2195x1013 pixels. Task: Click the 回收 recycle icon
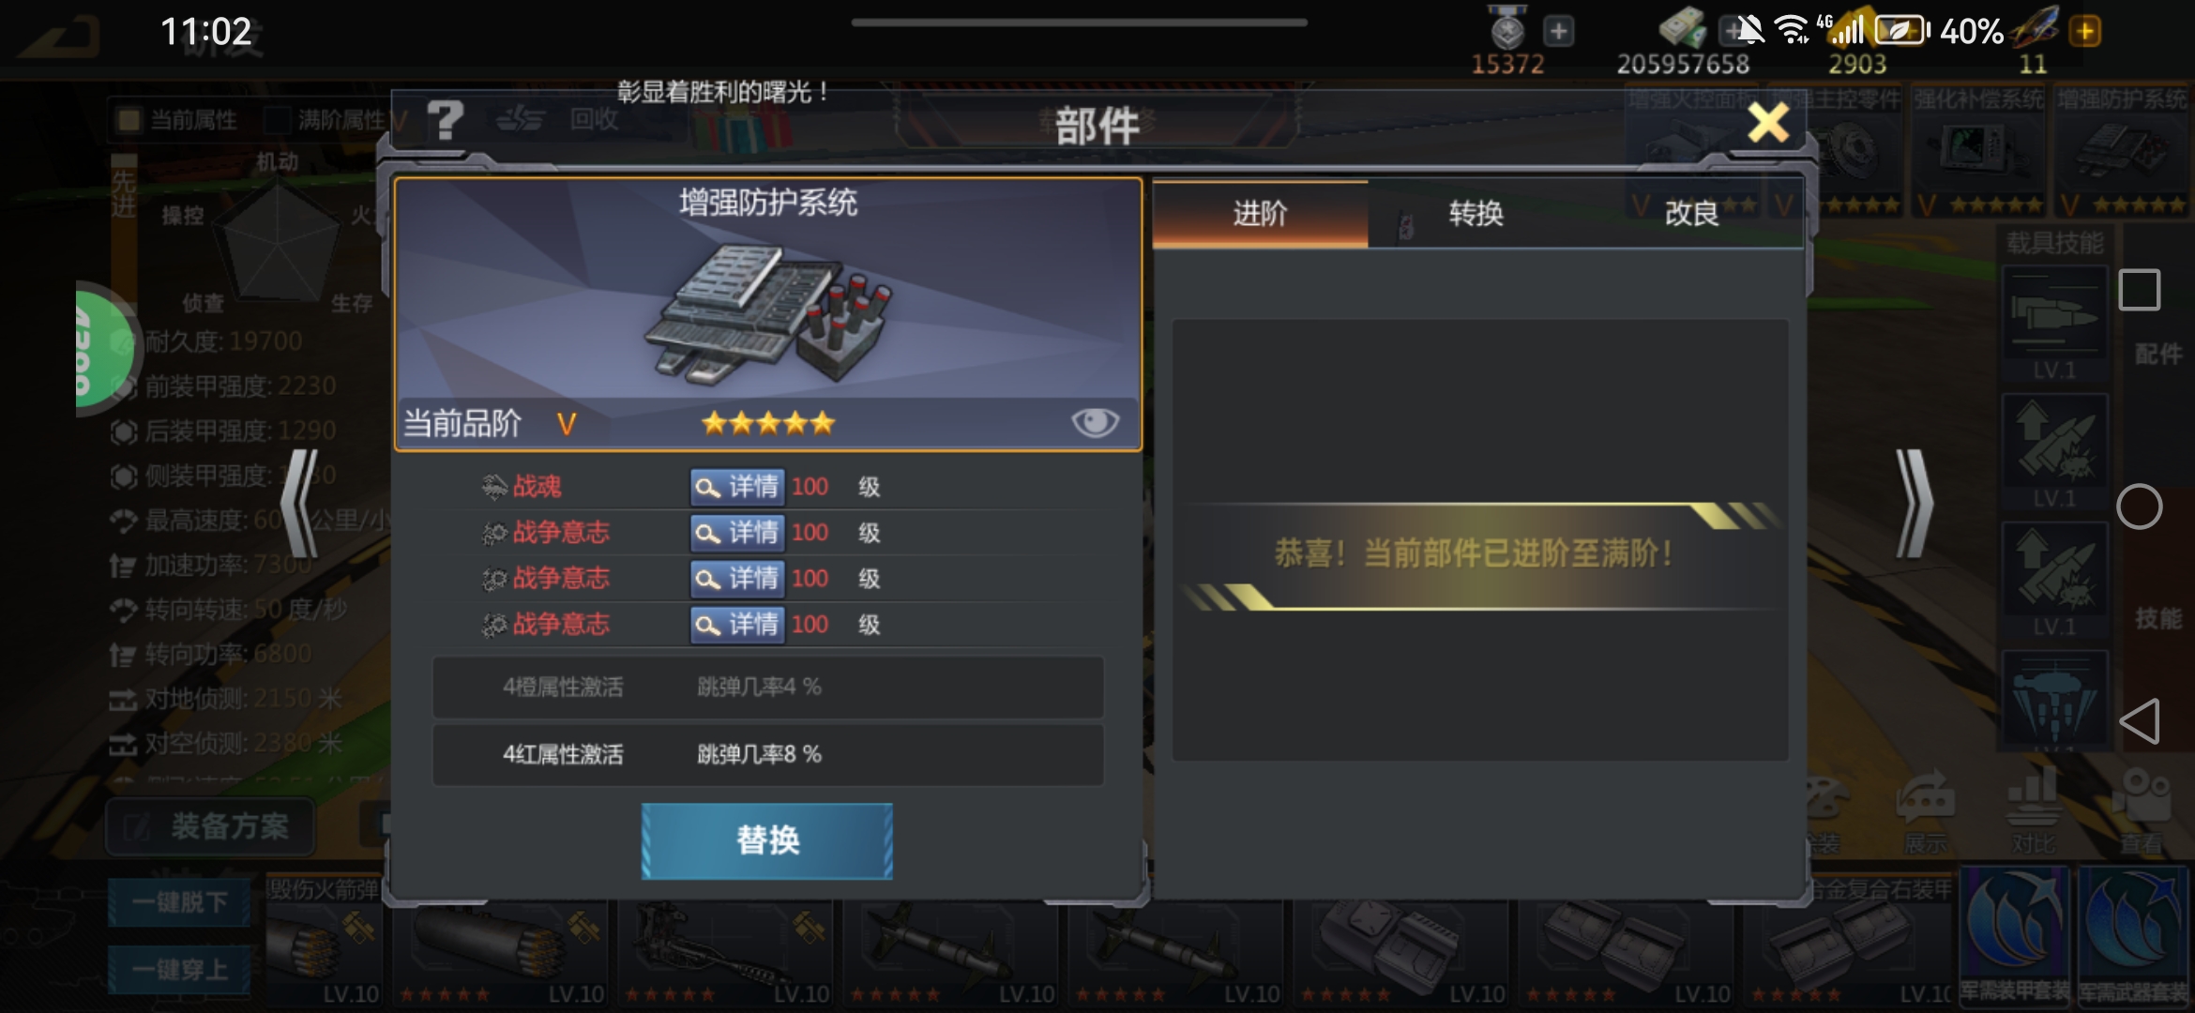click(x=557, y=120)
